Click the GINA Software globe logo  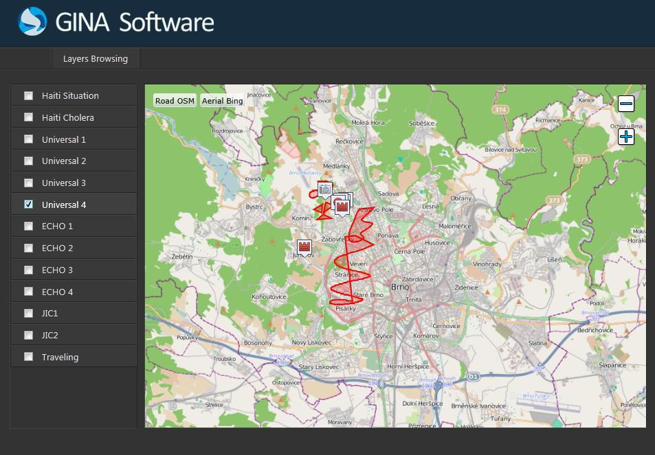[x=32, y=21]
